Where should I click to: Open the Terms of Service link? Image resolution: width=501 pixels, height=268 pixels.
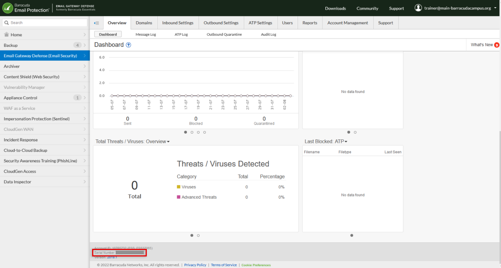tap(224, 265)
